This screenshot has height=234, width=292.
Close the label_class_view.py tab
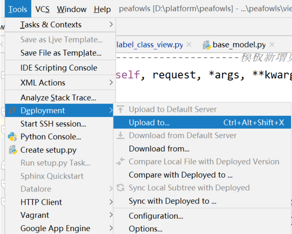coord(189,45)
